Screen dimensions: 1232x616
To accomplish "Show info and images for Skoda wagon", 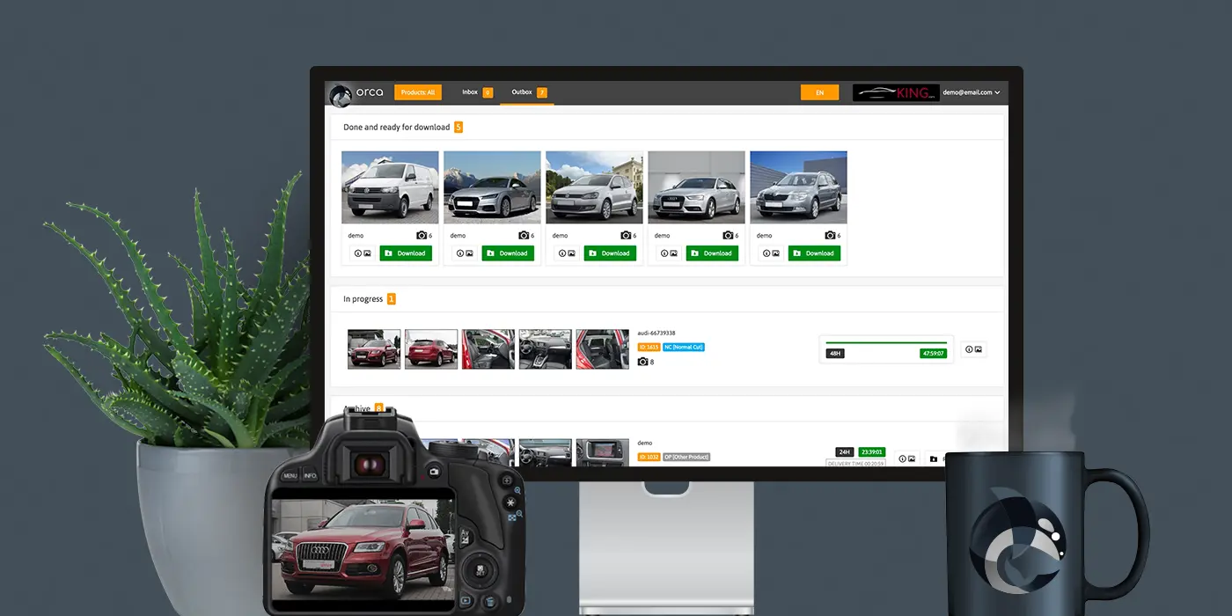I will click(x=771, y=253).
